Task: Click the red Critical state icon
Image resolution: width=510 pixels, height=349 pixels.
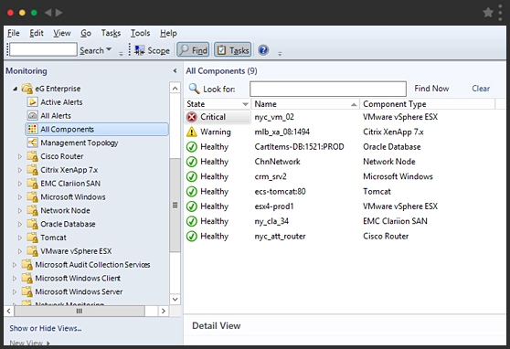Action: pos(192,117)
